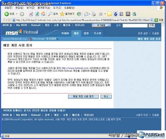Image resolution: width=166 pixels, height=139 pixels.
Task: Click the Mail envelope toolbar icon
Action: click(86, 14)
